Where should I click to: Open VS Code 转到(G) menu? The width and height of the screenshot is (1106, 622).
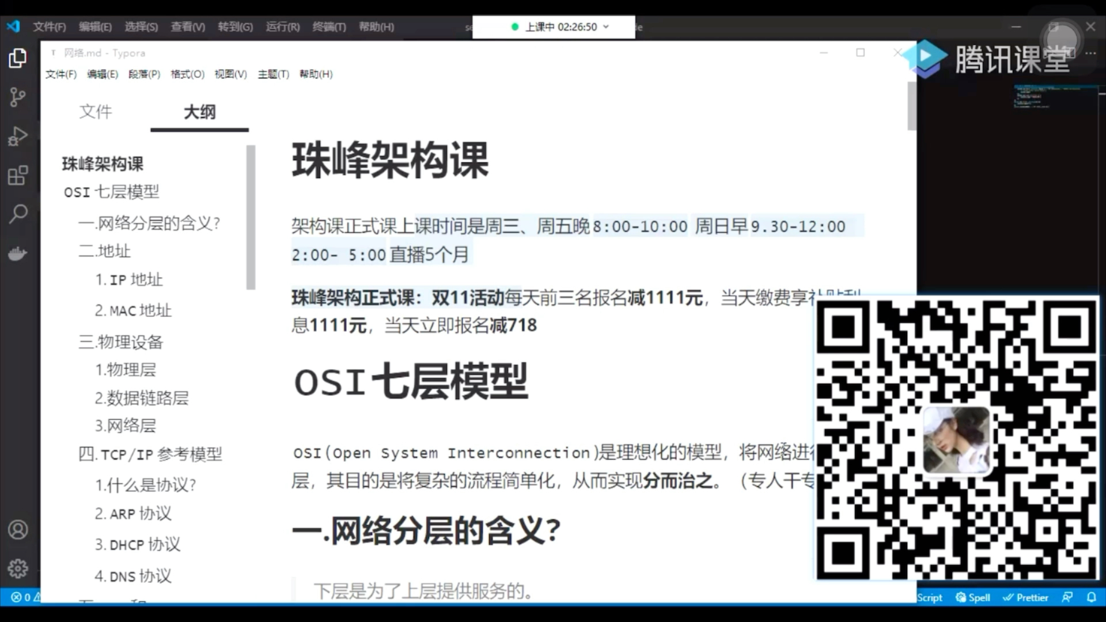point(235,26)
